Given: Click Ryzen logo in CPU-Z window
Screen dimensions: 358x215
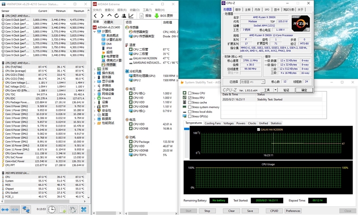Looking at the screenshot, I should pyautogui.click(x=301, y=24).
